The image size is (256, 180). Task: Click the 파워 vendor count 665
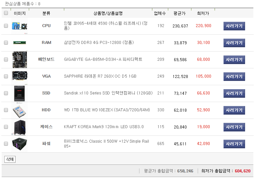pos(161,144)
